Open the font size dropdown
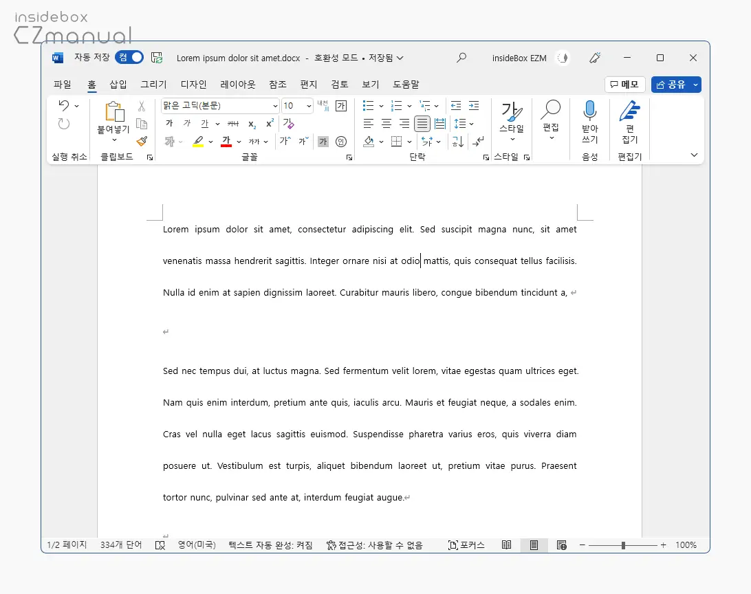This screenshot has width=751, height=594. coord(309,106)
